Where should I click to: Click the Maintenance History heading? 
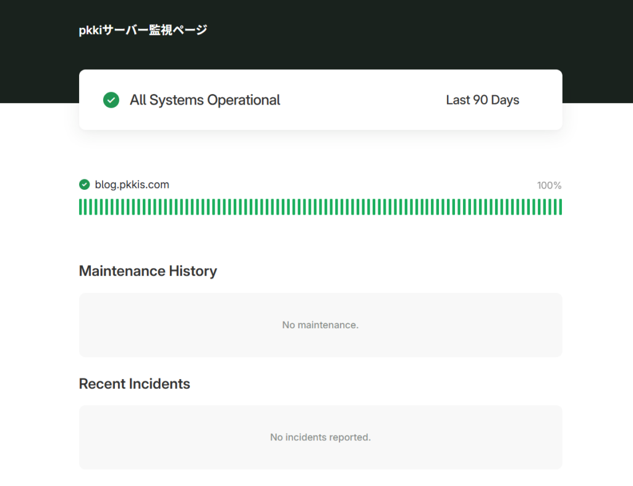(148, 271)
